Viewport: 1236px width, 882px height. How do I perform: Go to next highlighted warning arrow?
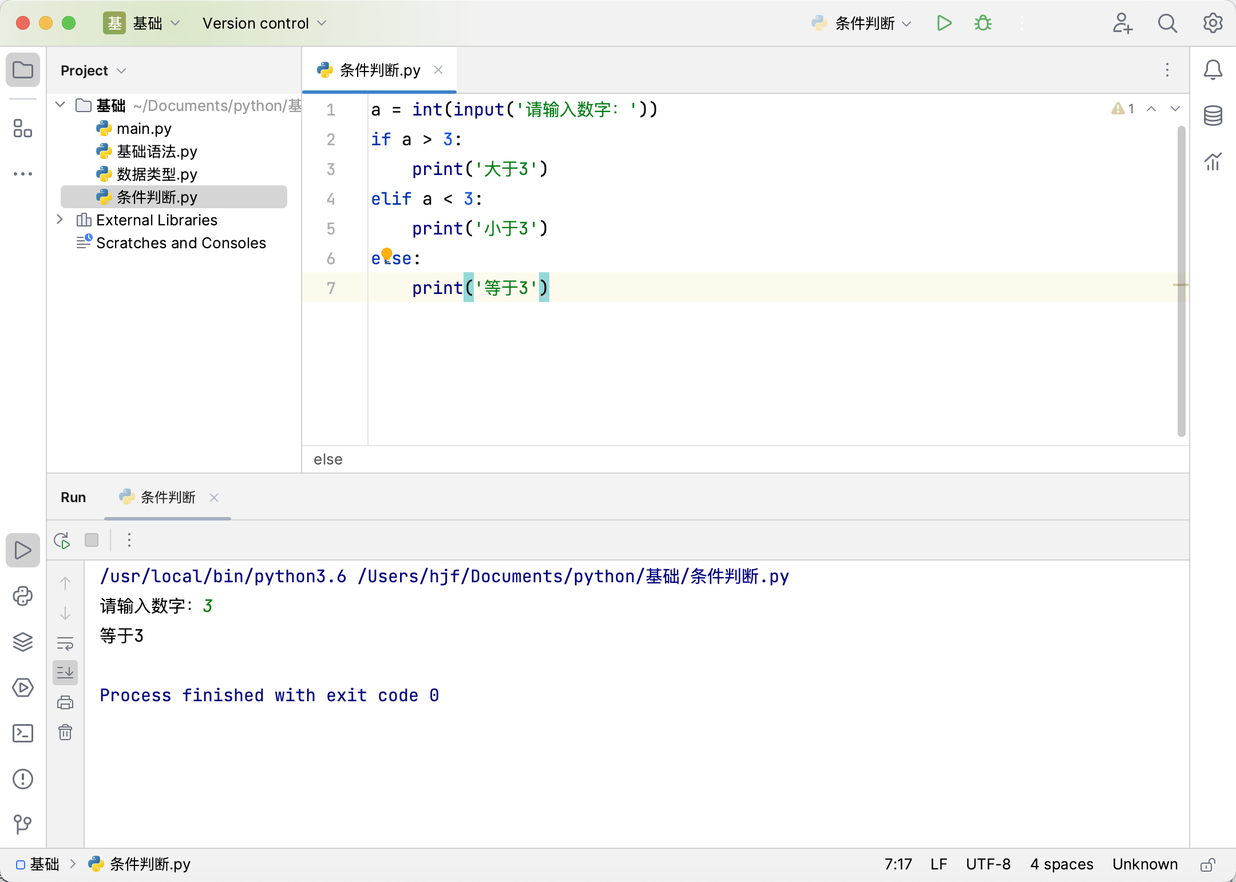click(x=1175, y=109)
